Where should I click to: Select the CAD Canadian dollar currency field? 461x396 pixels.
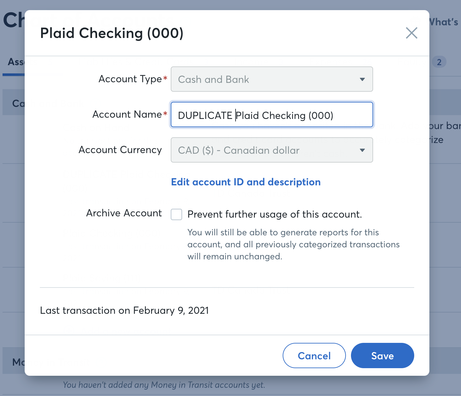coord(272,150)
